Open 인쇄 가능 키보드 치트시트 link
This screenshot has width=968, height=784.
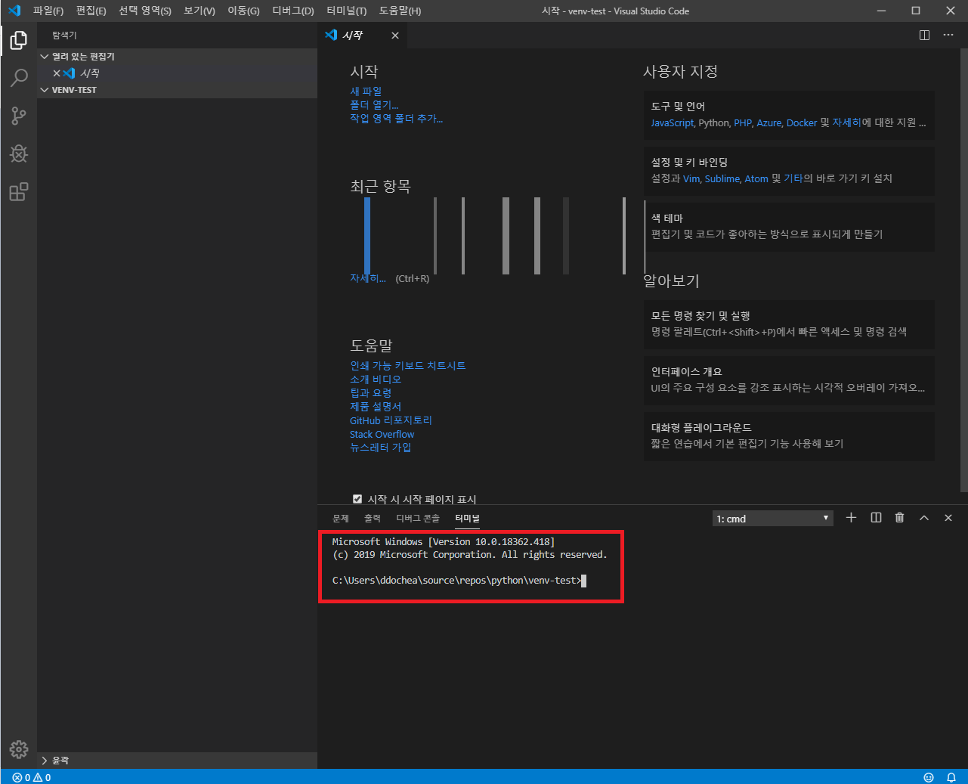coord(408,366)
